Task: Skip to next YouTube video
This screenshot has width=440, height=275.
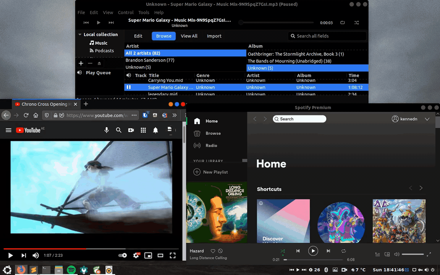Action: [x=24, y=256]
